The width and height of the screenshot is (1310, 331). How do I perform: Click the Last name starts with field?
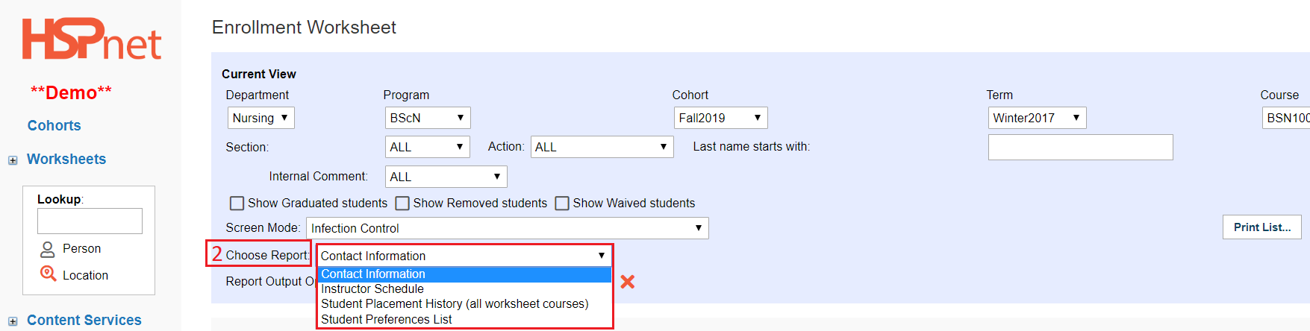[1080, 148]
